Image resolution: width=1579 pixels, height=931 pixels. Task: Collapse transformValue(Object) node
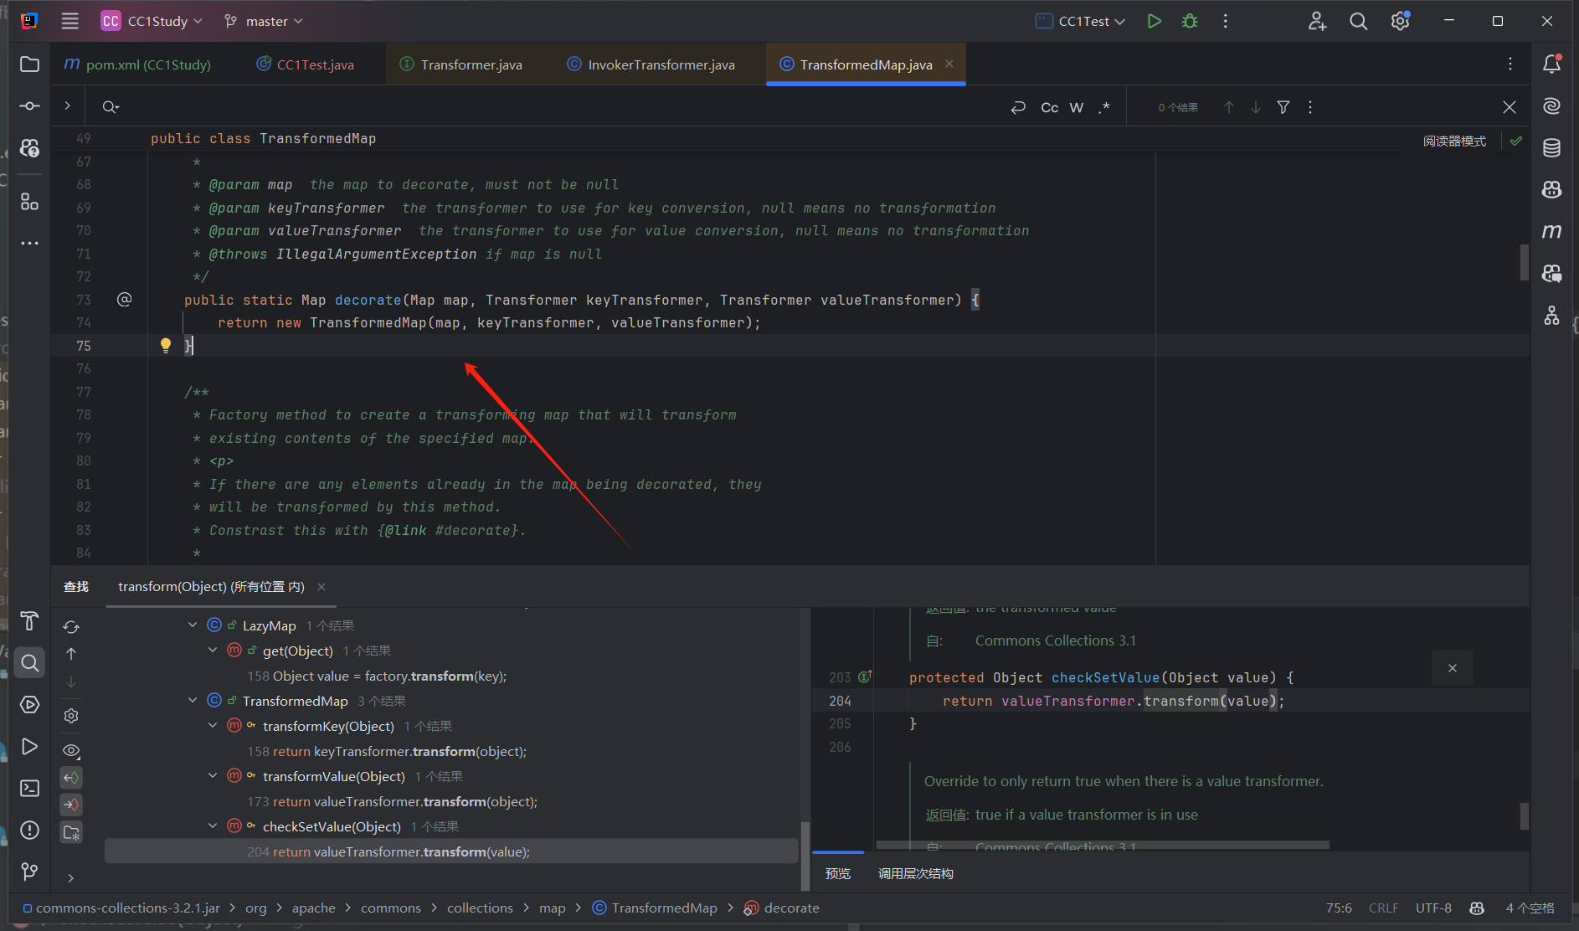[x=213, y=776]
